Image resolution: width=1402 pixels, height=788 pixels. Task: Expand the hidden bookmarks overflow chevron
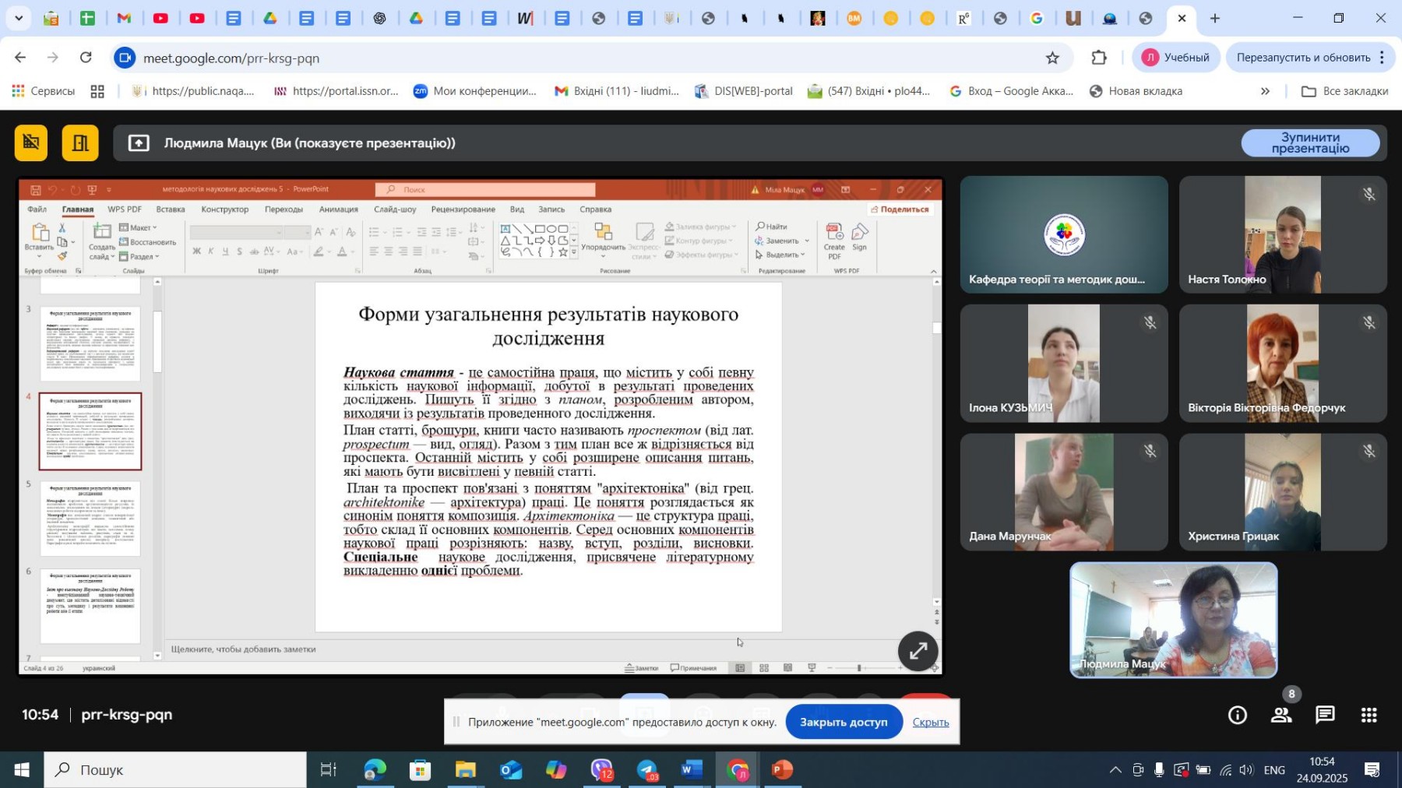click(1265, 91)
